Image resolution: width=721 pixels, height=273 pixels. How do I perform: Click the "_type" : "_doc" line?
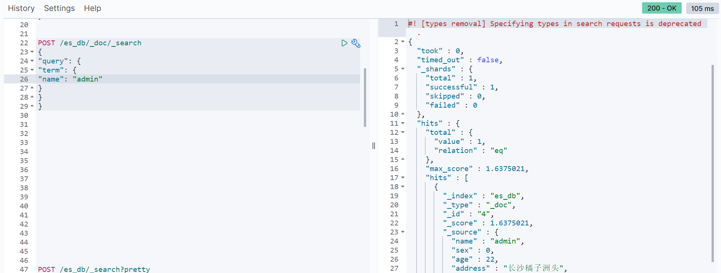click(479, 205)
